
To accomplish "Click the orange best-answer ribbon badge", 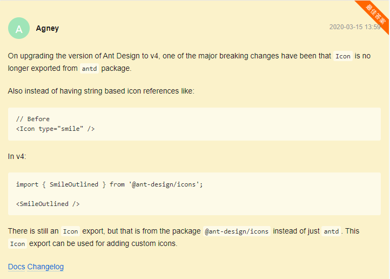I will [375, 14].
